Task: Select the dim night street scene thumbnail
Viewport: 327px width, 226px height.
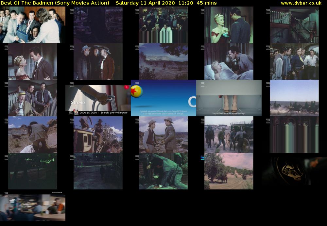Action: click(98, 171)
